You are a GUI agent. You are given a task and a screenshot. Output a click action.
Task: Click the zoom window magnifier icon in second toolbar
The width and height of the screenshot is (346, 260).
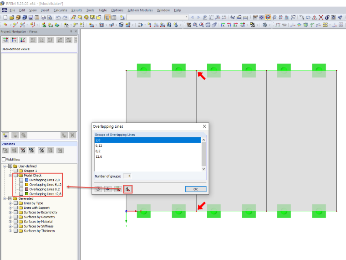point(195,25)
